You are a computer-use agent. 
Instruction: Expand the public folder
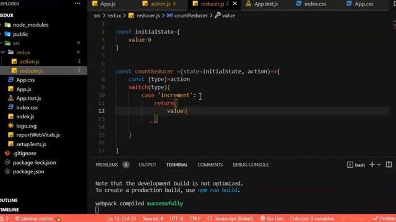tap(20, 35)
